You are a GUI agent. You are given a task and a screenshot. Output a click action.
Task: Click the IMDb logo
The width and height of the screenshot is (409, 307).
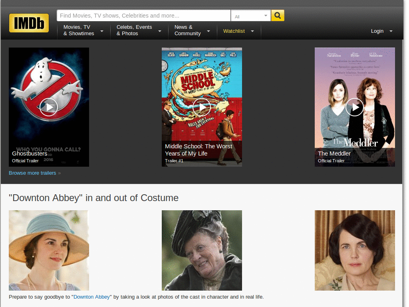pyautogui.click(x=29, y=23)
